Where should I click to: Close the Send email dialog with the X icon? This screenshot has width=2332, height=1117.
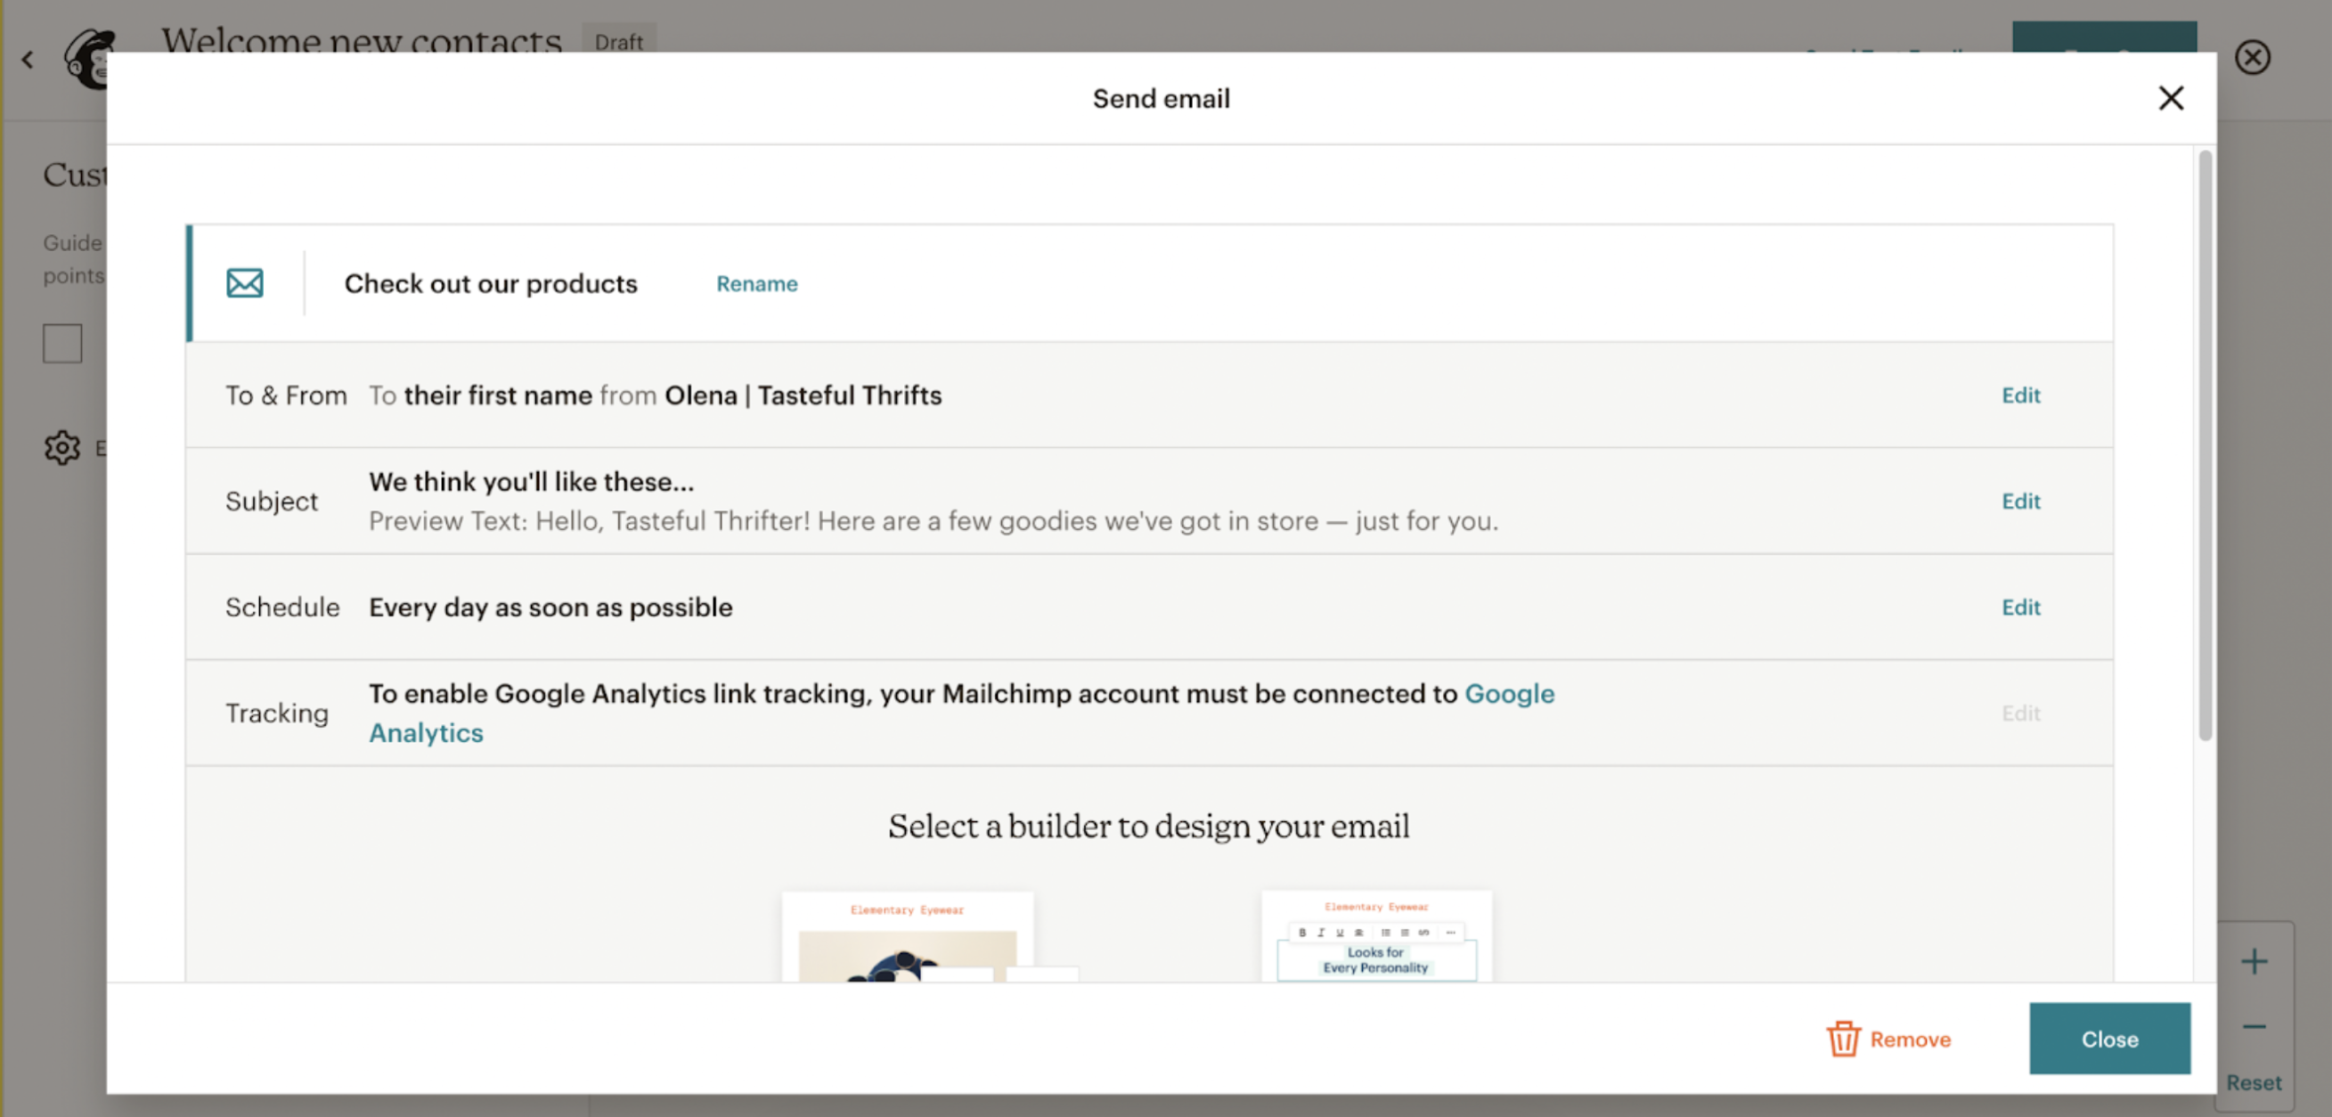click(x=2171, y=98)
